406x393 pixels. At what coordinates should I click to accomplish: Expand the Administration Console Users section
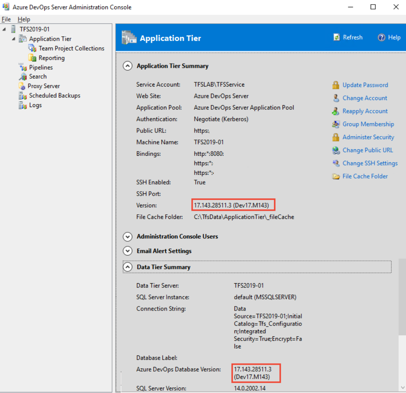[x=128, y=237]
